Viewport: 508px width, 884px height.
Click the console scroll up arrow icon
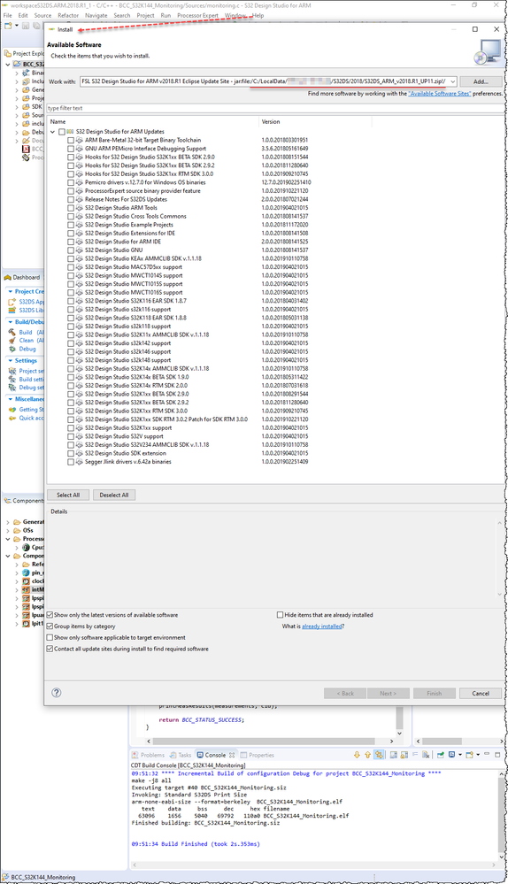367,754
